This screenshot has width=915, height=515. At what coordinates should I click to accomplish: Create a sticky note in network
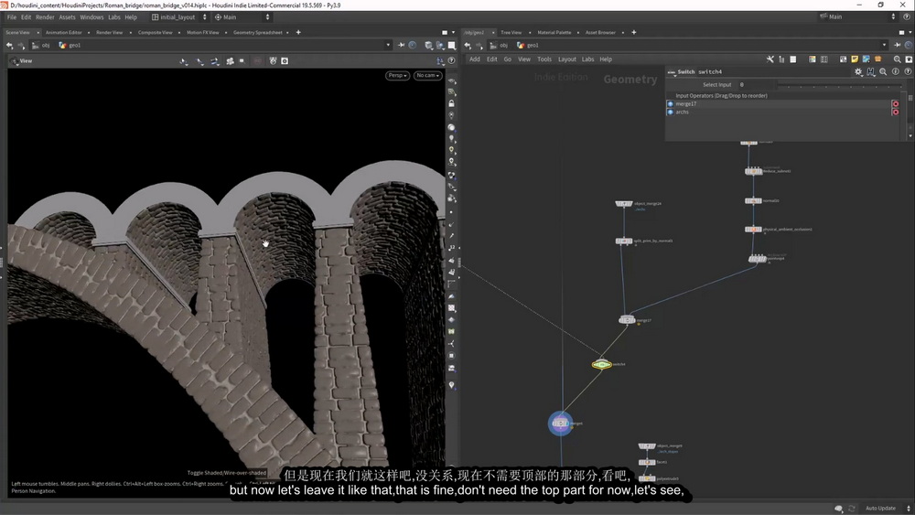click(855, 59)
